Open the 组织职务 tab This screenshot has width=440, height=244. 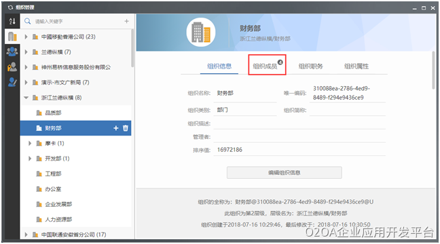coord(310,66)
